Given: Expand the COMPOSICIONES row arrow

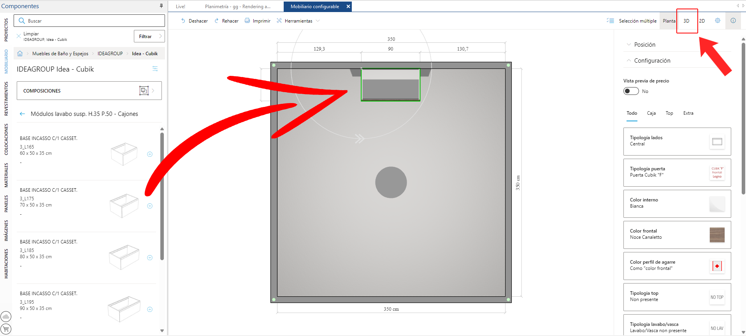Looking at the screenshot, I should pos(153,91).
